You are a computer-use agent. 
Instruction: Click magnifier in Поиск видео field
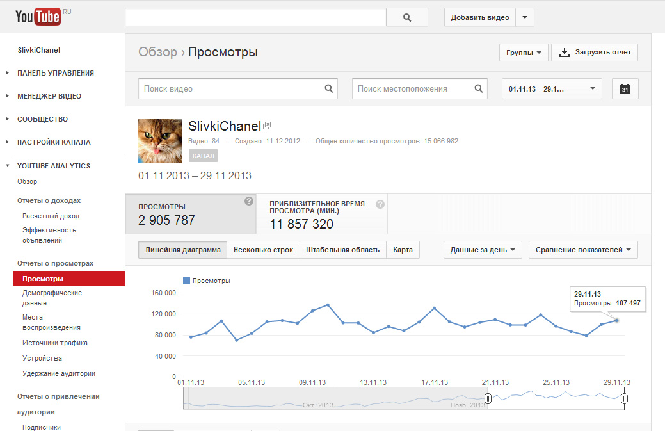click(329, 88)
